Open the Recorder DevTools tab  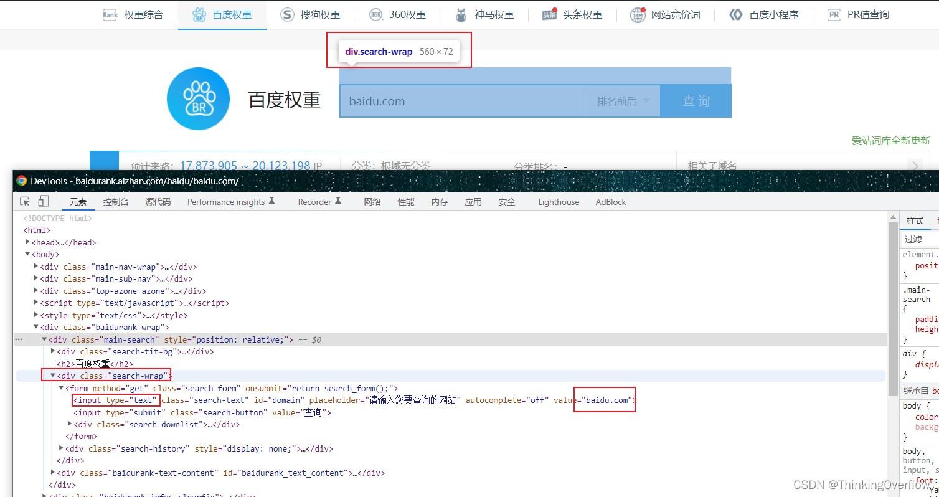click(x=320, y=202)
